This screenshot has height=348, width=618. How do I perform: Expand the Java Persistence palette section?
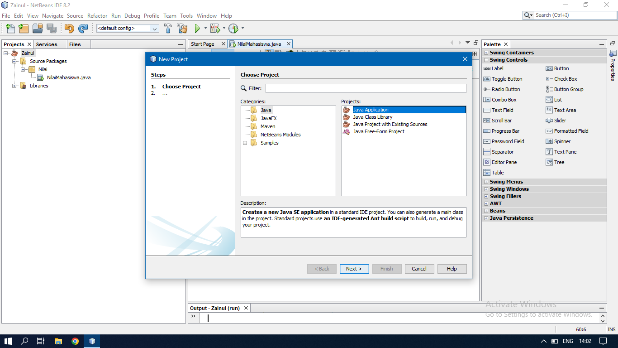tap(486, 218)
